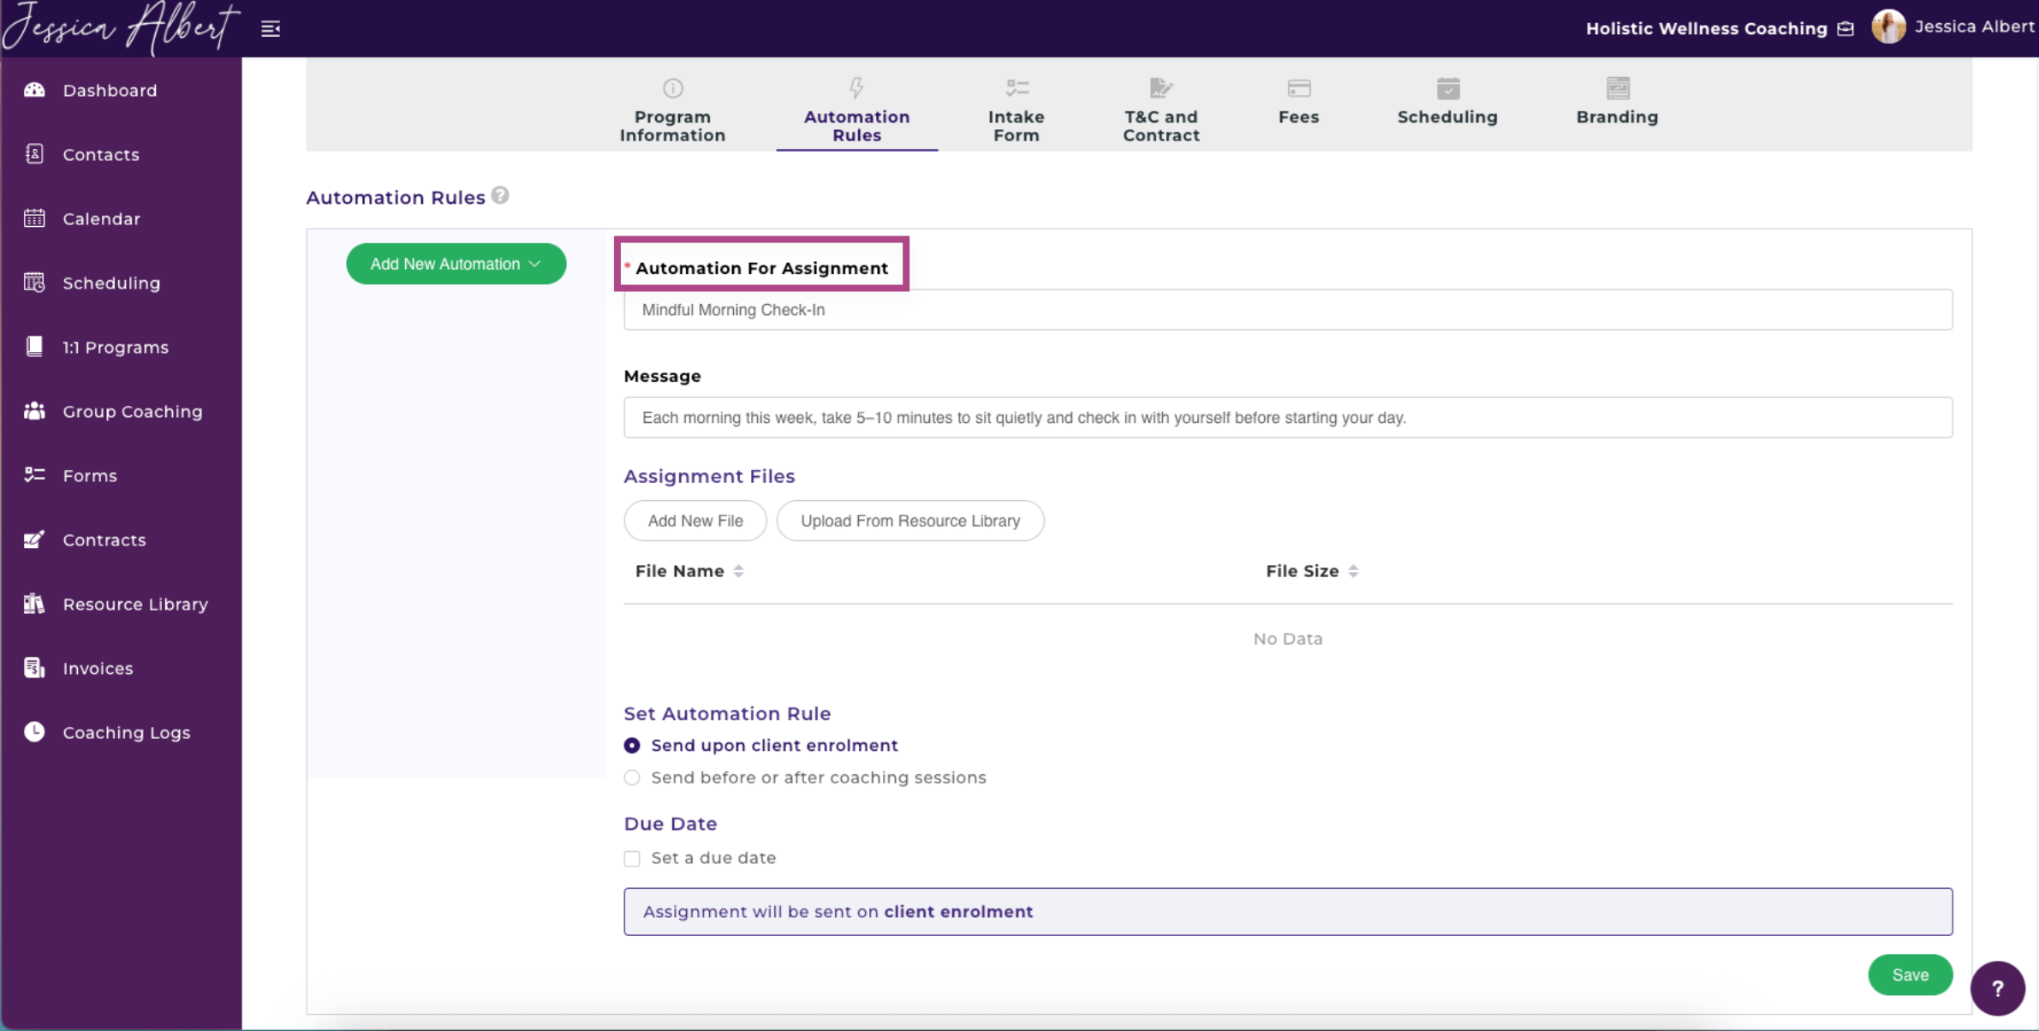2039x1031 pixels.
Task: Click the Automation Rules tab label
Action: [x=856, y=126]
